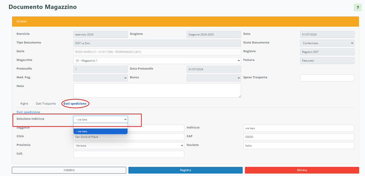The height and width of the screenshot is (176, 365).
Task: Click into the Nota text area
Action: point(157,90)
